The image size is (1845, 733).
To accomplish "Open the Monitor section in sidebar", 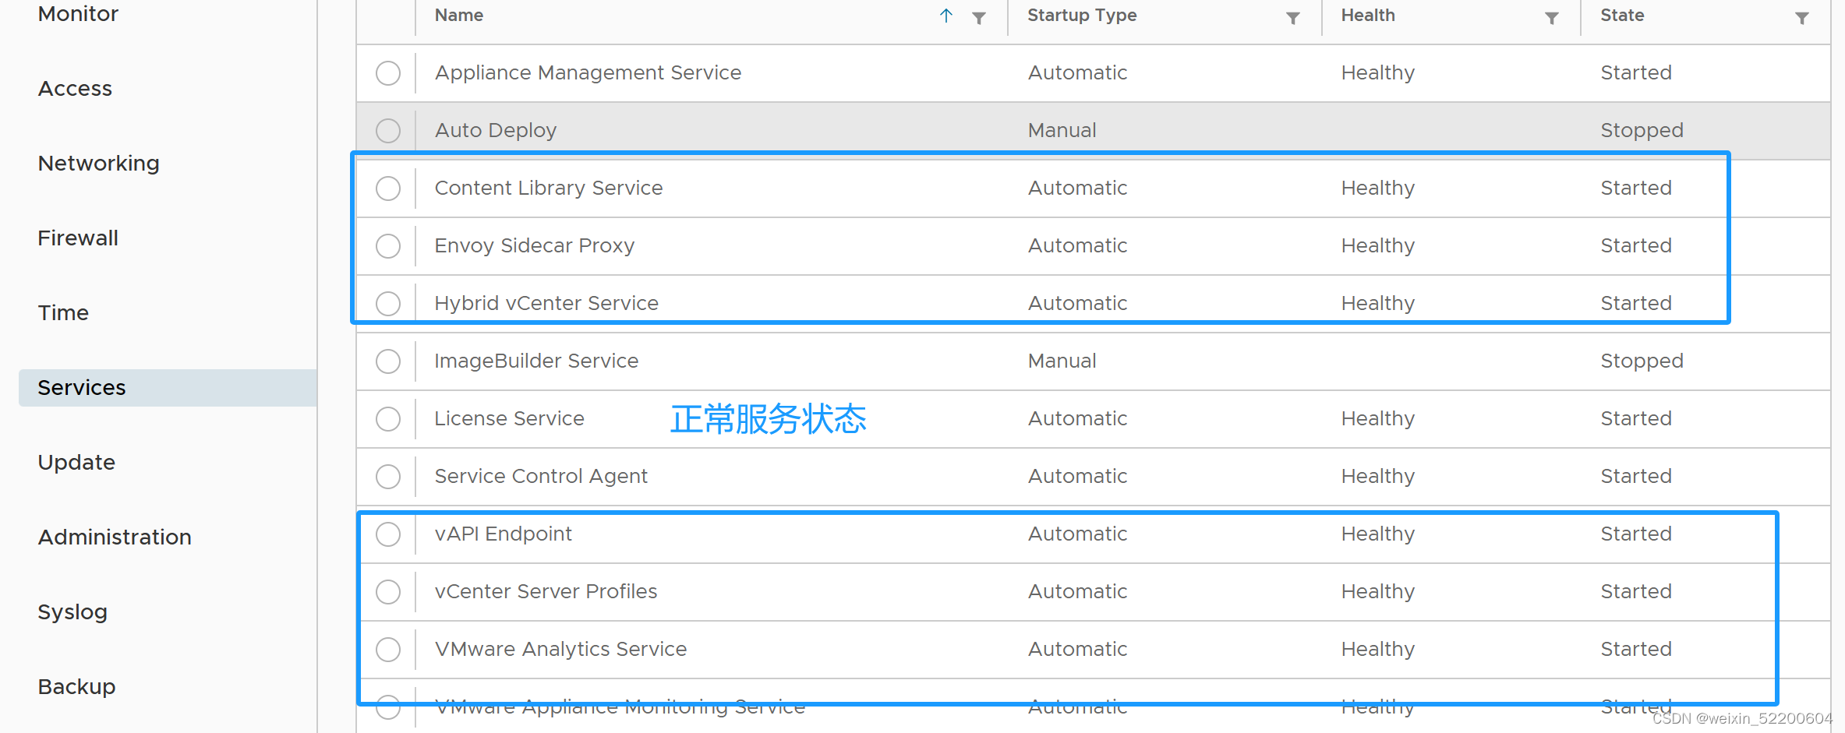I will pyautogui.click(x=78, y=14).
